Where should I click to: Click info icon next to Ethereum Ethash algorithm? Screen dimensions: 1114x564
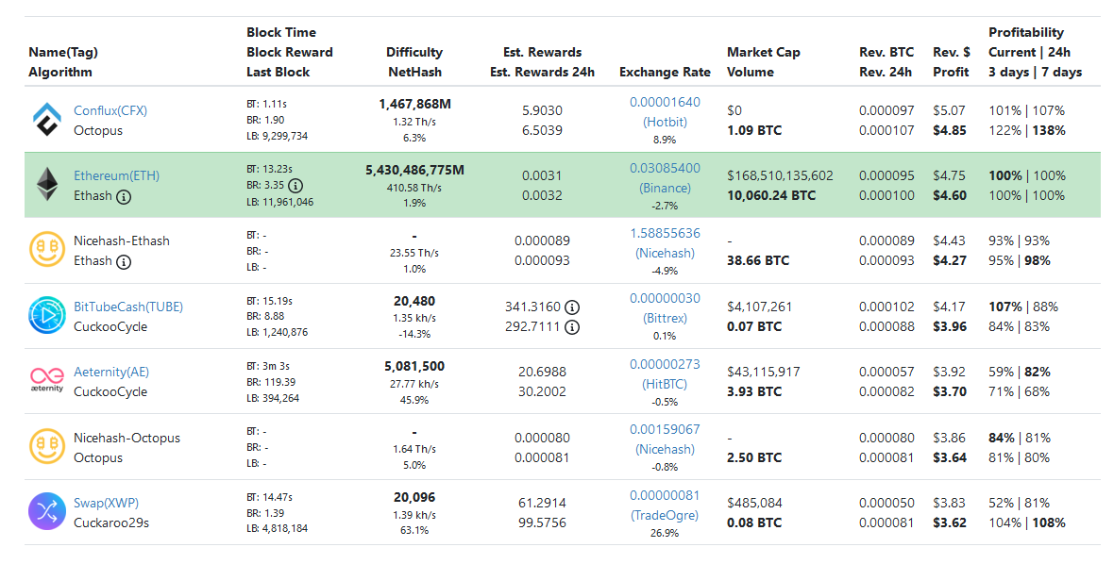tap(124, 196)
